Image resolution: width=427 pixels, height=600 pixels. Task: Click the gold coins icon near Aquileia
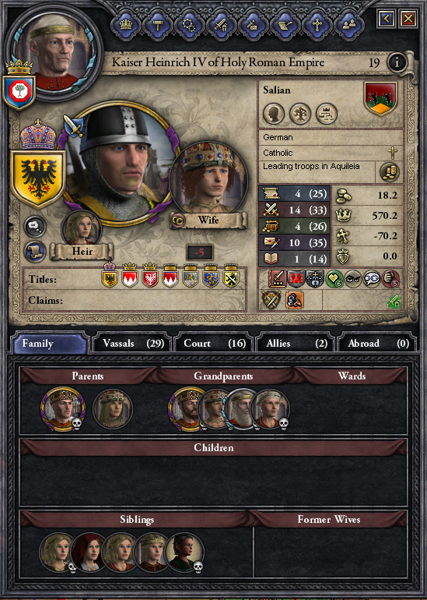(x=390, y=171)
